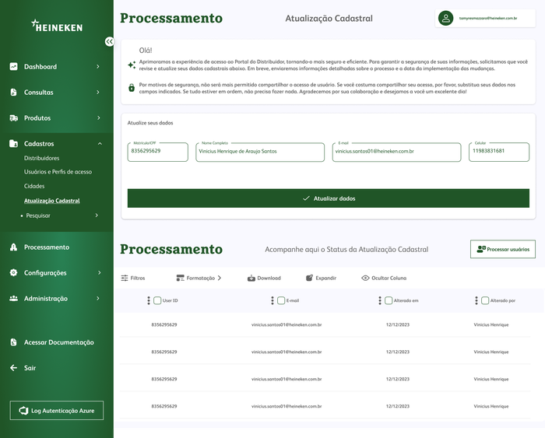Click the Heineken logo in sidebar
This screenshot has width=545, height=438.
tap(57, 26)
